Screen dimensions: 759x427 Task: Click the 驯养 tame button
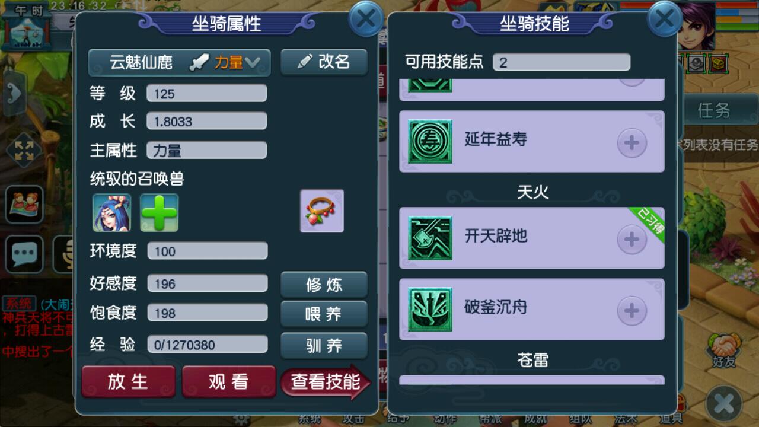(324, 346)
